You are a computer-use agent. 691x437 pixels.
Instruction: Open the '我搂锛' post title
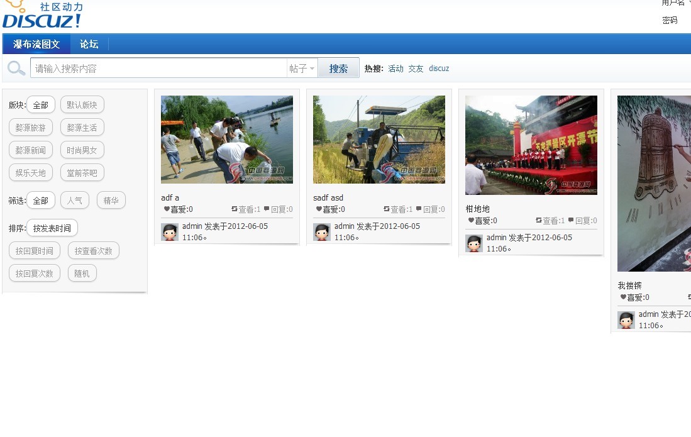click(x=630, y=285)
